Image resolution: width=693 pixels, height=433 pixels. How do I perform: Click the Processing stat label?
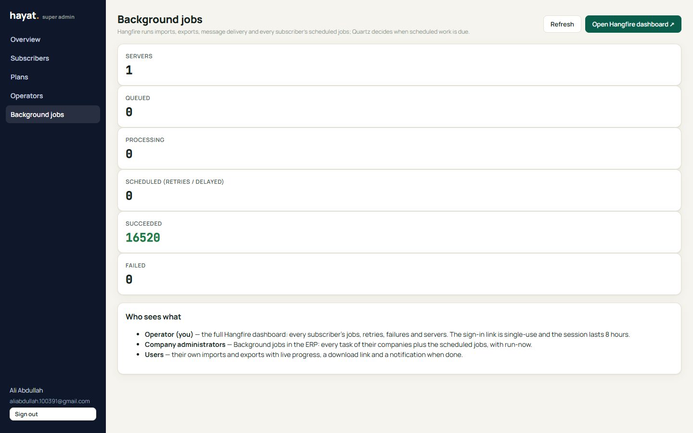click(145, 140)
